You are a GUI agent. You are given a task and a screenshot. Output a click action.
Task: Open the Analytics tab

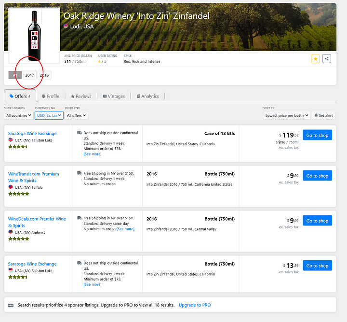pyautogui.click(x=148, y=96)
